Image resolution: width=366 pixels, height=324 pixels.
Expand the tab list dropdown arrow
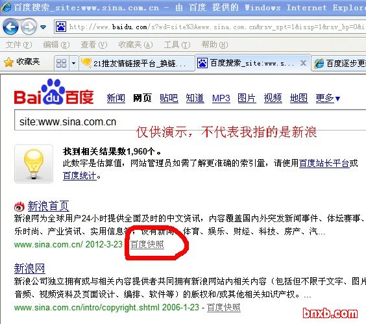tap(74, 63)
